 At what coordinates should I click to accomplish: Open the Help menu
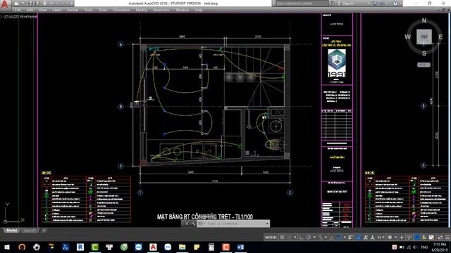click(199, 10)
